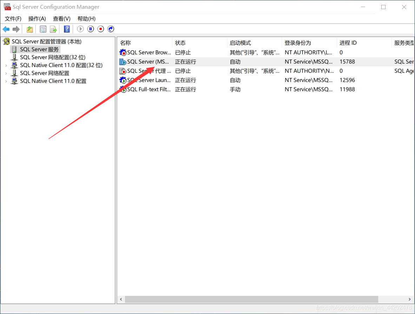Click the SQL Server 配置管理器 root icon

pyautogui.click(x=6, y=41)
